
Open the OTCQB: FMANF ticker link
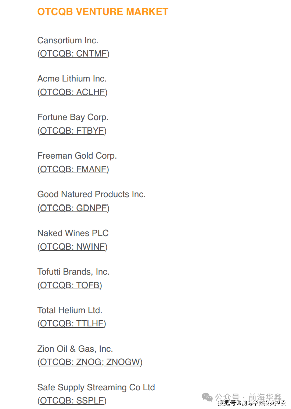coord(73,169)
